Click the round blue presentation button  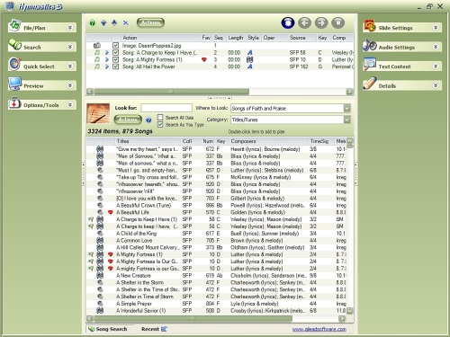288,23
